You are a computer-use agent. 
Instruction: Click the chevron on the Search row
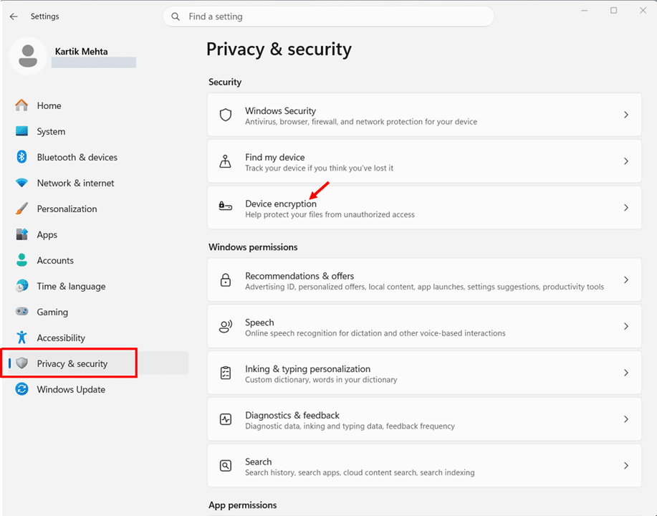tap(625, 466)
